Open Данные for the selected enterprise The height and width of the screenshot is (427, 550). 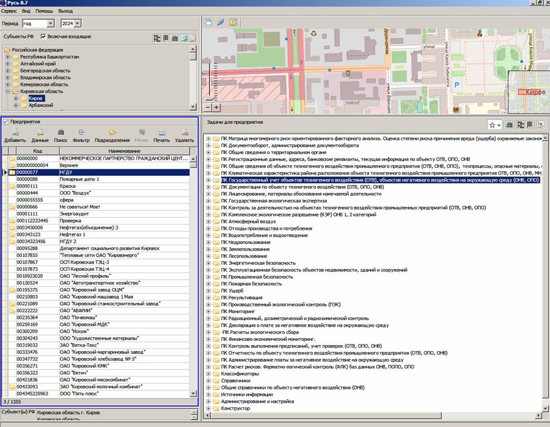pos(40,132)
